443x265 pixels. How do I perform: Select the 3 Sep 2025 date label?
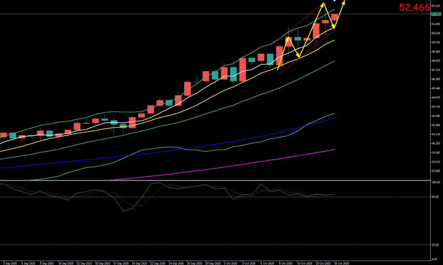10,263
